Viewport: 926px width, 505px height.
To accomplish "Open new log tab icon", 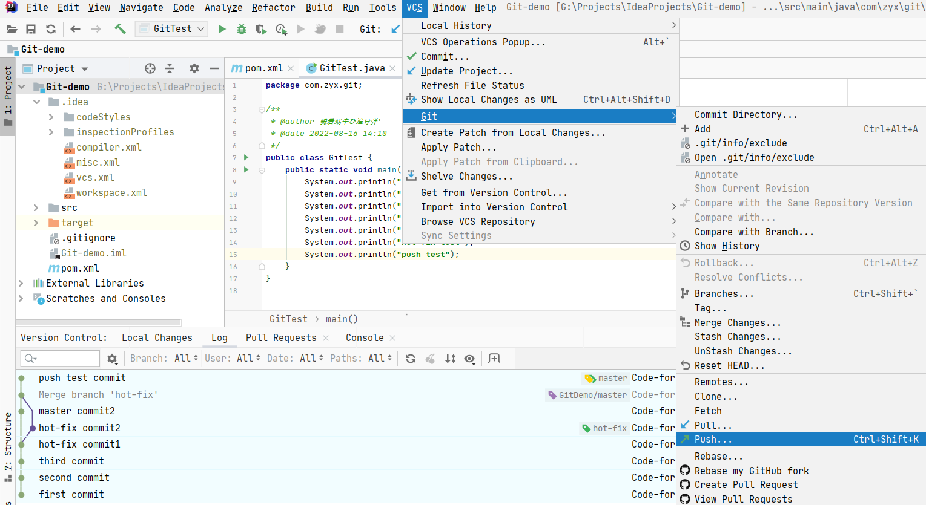I will [494, 359].
